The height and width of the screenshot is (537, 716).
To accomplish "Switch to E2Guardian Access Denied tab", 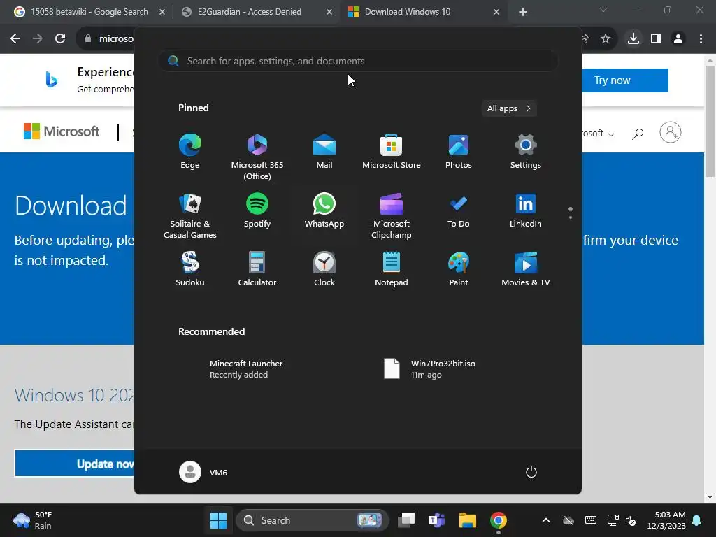I will click(x=250, y=12).
